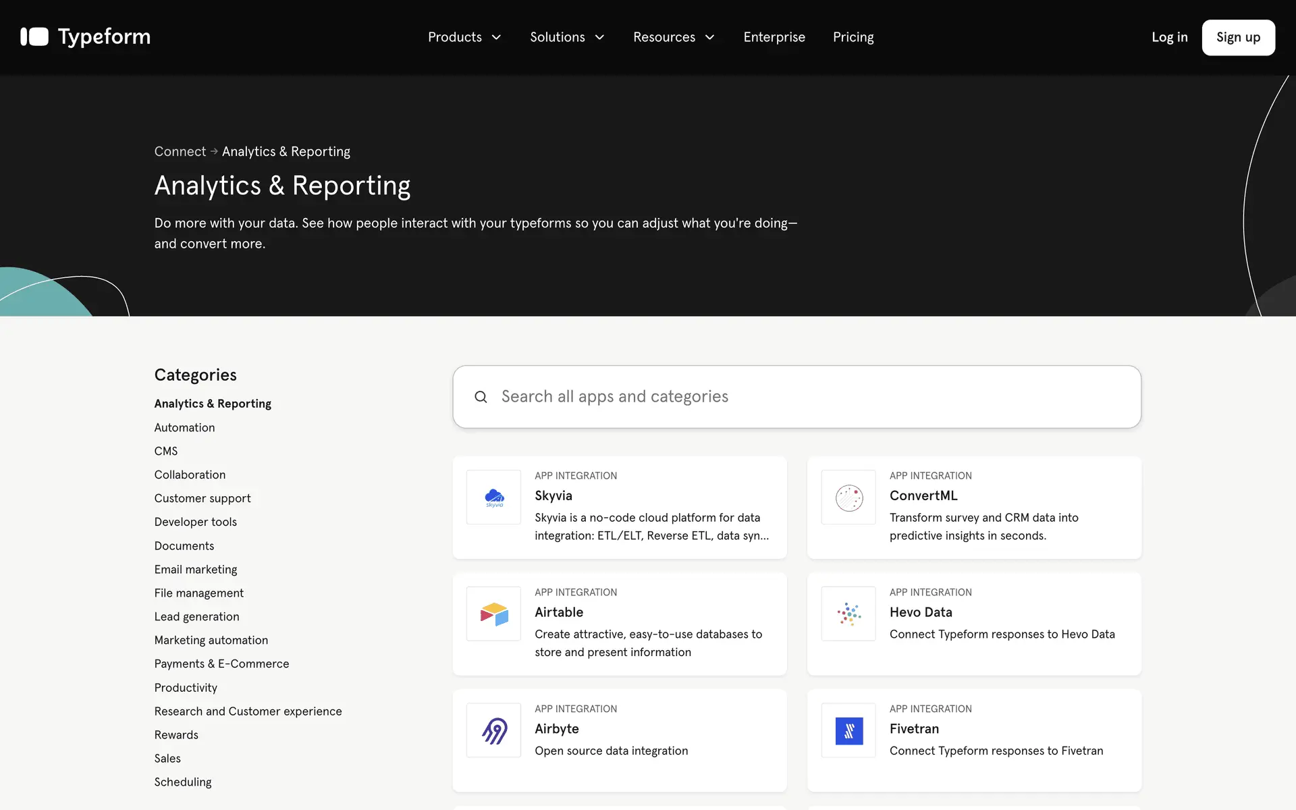The width and height of the screenshot is (1296, 810).
Task: Go to Connect breadcrumb link
Action: coord(180,151)
